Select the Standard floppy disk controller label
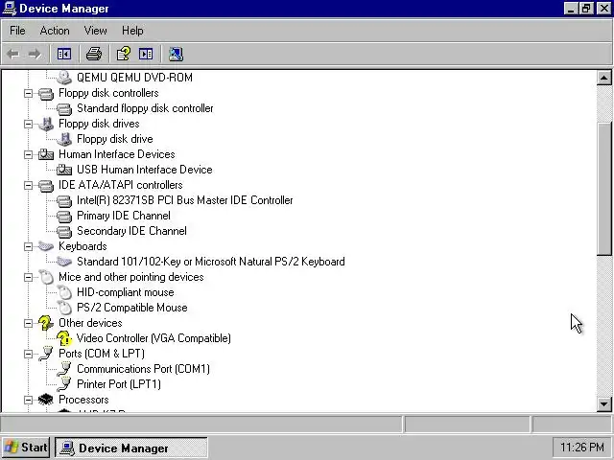Screen dimensions: 614x460 tap(145, 108)
